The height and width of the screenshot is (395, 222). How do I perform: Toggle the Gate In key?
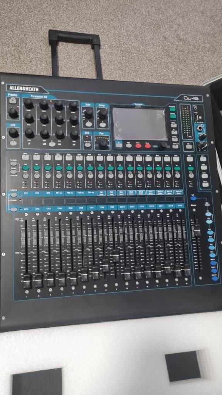click(x=88, y=124)
